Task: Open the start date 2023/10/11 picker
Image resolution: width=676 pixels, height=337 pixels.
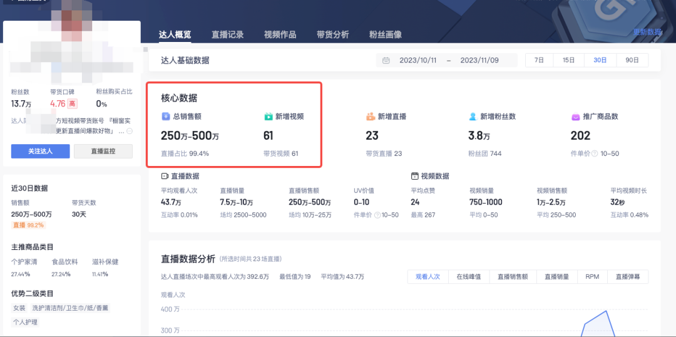Action: coord(417,61)
